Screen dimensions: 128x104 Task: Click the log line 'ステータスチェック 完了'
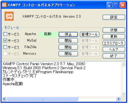(20, 76)
